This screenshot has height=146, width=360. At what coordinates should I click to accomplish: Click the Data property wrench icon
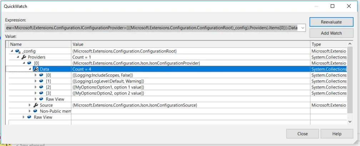coord(36,69)
